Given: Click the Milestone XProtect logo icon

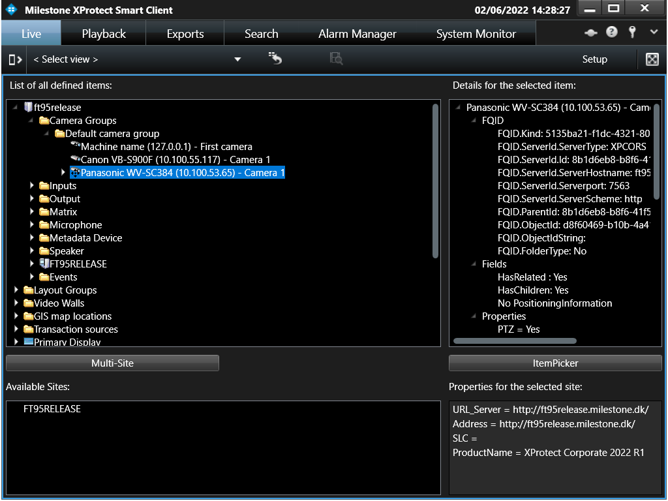Looking at the screenshot, I should (12, 9).
